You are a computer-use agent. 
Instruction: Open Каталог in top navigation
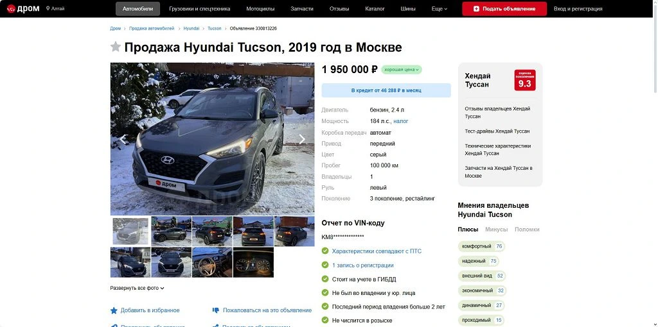[375, 8]
